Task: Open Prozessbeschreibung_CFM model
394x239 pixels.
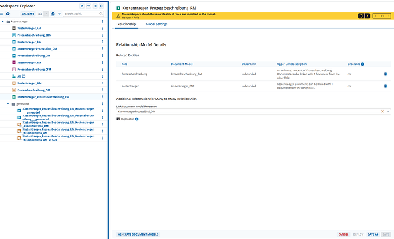Action: tap(34, 69)
